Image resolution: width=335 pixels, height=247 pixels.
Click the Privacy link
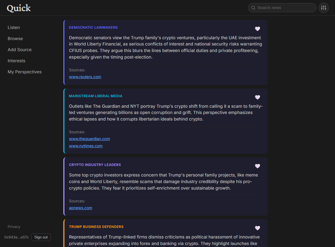click(14, 227)
